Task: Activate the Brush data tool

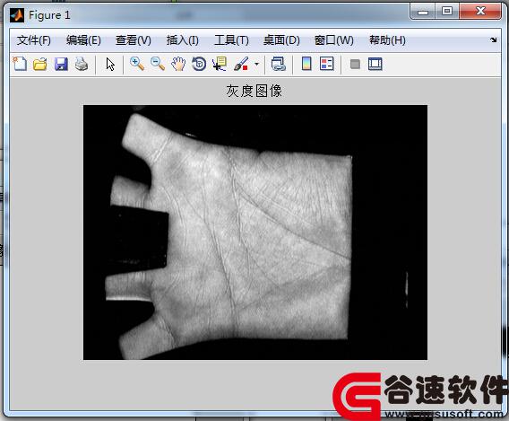Action: [241, 64]
